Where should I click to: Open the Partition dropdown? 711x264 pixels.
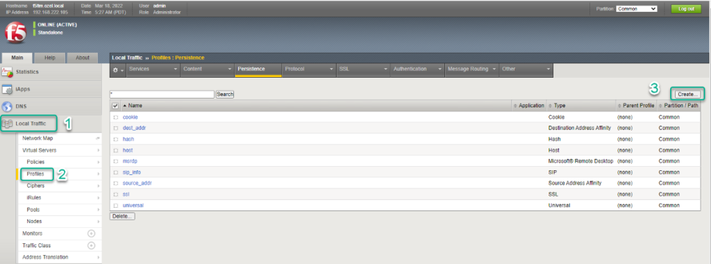[636, 8]
